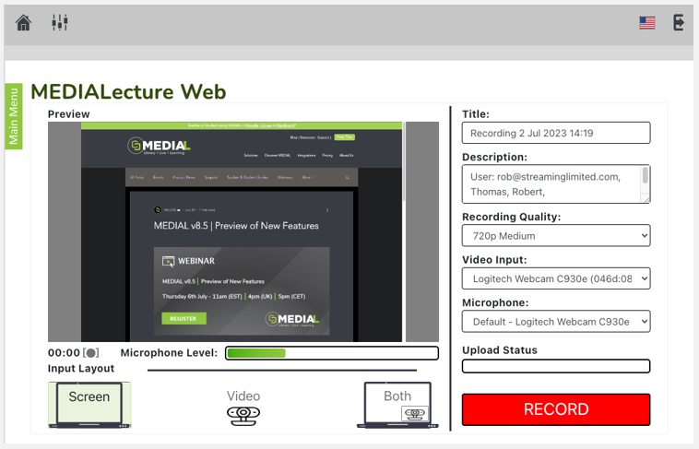Click the search icon in preview nav bar
Viewport: 699px width, 449px height.
point(347,177)
